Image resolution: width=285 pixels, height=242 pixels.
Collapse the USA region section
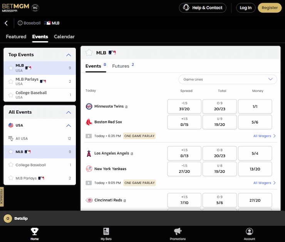point(69,125)
